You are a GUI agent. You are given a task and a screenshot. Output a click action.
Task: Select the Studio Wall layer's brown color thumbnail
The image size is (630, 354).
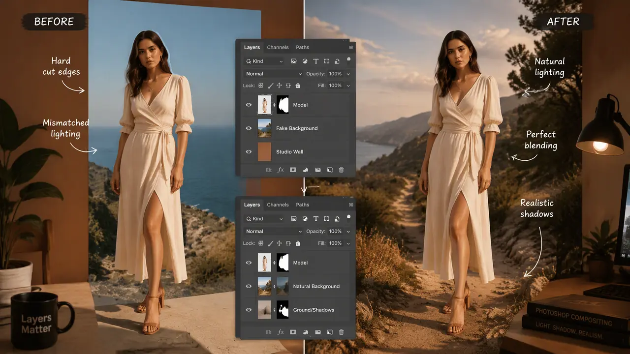(x=265, y=151)
